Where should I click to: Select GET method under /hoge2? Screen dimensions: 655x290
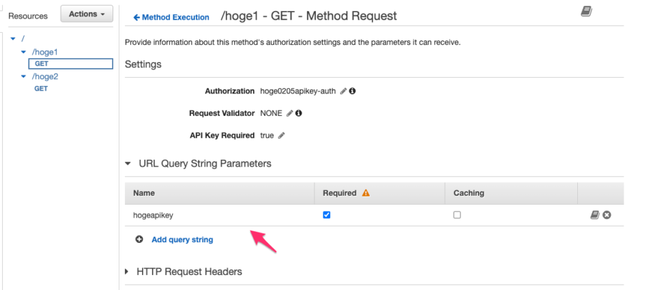click(41, 89)
